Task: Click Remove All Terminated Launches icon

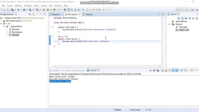Action: point(158,71)
